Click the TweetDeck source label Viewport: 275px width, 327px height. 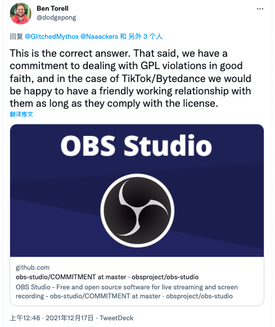(116, 318)
